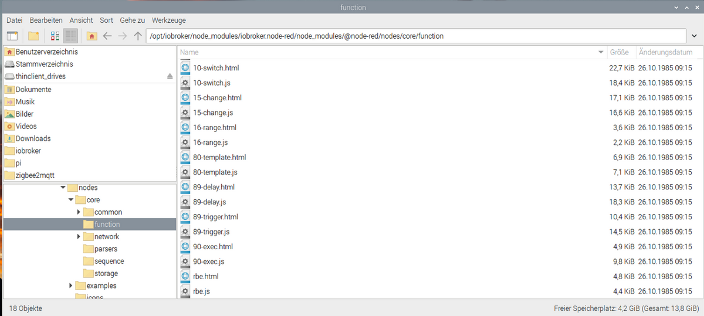The width and height of the screenshot is (704, 316).
Task: Select 15-change.html file icon
Action: click(185, 98)
